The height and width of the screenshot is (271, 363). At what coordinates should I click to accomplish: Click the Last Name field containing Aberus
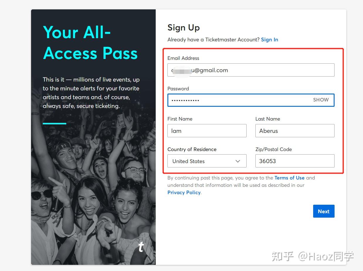[295, 131]
